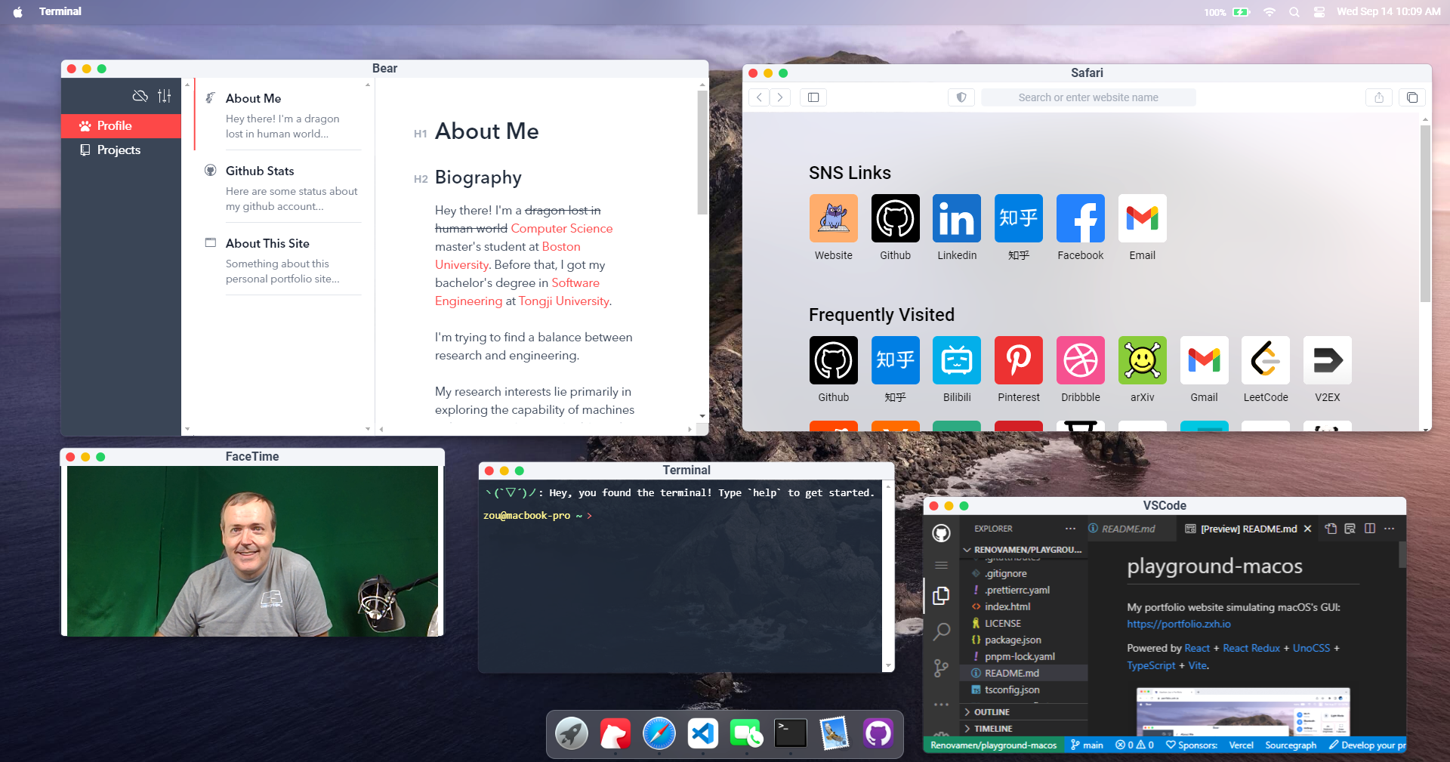Open FaceTime from the dock
The image size is (1450, 762).
[747, 733]
